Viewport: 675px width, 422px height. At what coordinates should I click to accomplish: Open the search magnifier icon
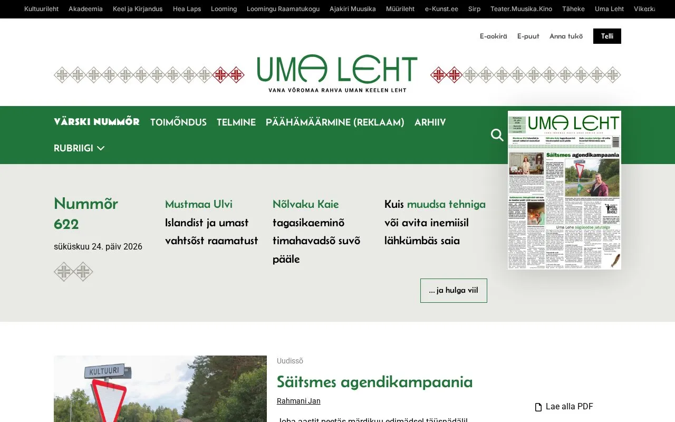(497, 135)
